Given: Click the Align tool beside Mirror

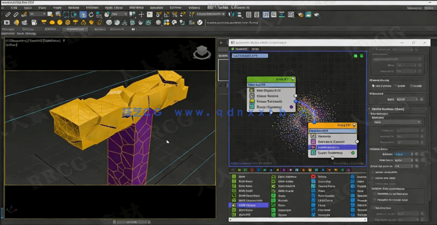Looking at the screenshot, I should click(239, 14).
